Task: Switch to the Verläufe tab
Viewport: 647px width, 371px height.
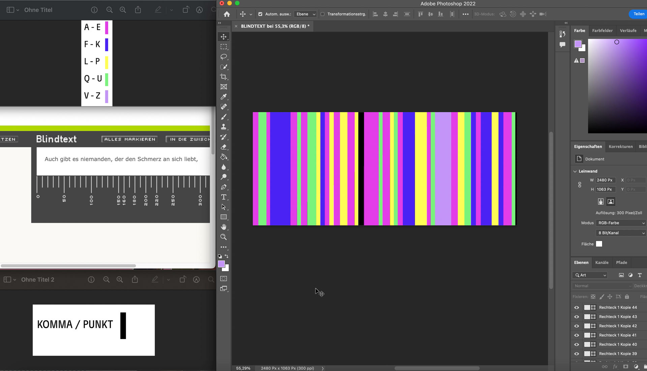Action: point(628,31)
